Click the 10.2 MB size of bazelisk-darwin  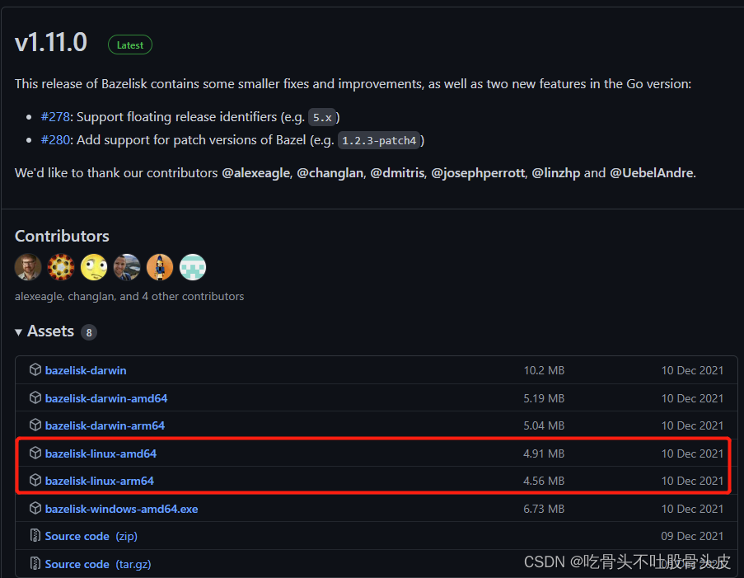tap(544, 370)
